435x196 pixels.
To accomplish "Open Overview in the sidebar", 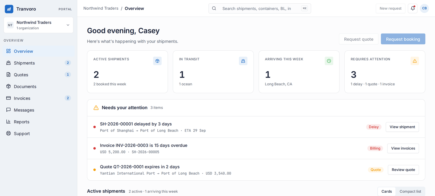I will tap(38, 51).
